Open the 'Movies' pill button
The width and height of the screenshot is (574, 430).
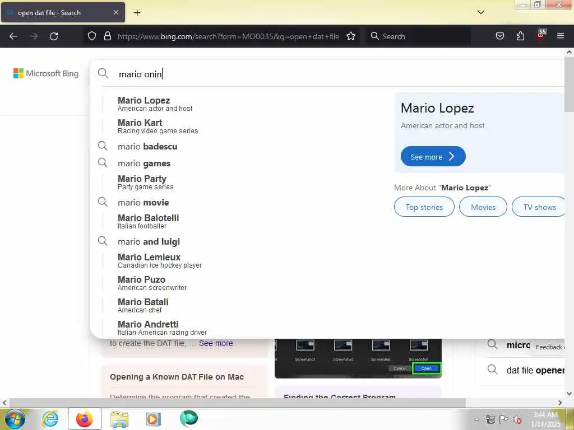[483, 207]
